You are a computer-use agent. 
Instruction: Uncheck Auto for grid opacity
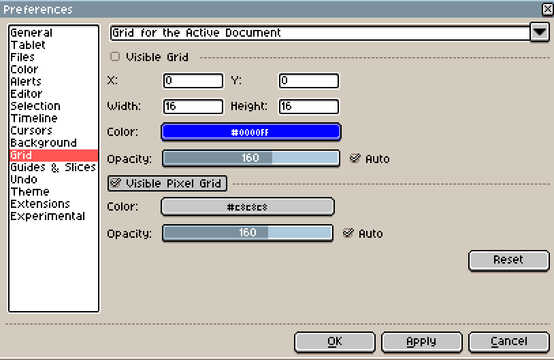coord(355,158)
